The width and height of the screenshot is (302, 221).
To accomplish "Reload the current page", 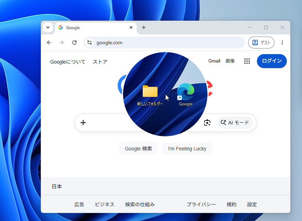I will [x=74, y=43].
